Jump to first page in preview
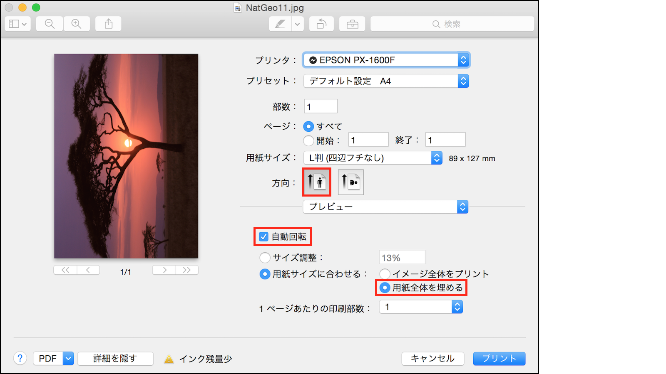Viewport: 666px width, 374px height. [65, 270]
